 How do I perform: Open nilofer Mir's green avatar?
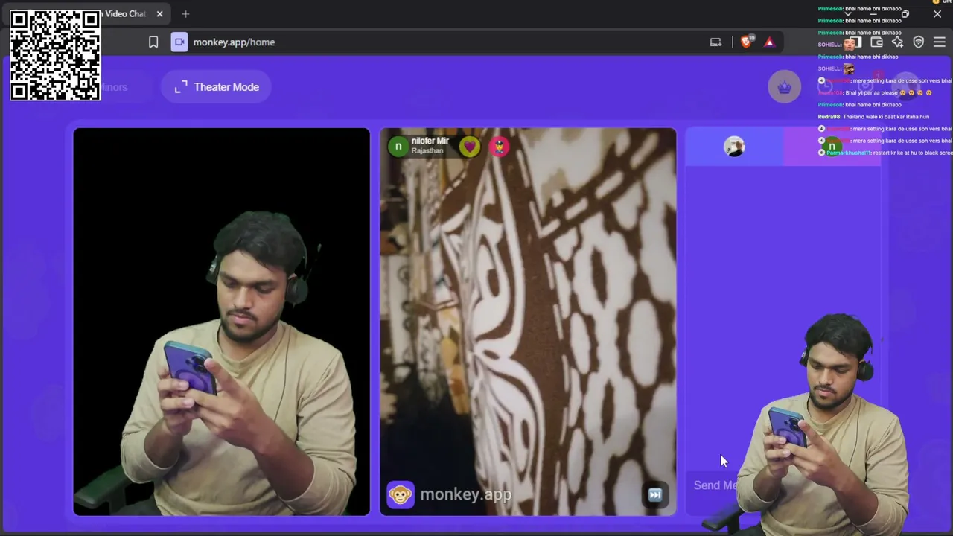pos(398,147)
